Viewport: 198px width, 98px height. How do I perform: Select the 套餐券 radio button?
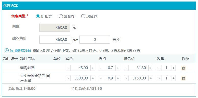(x=61, y=16)
